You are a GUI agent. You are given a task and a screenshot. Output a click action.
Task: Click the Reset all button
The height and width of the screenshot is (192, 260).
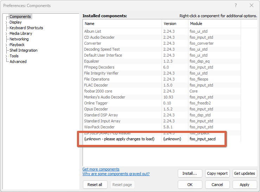95,185
